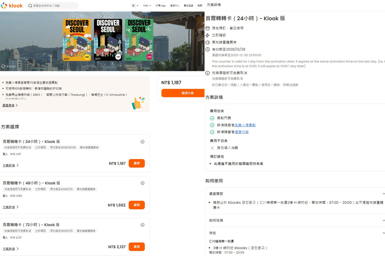Image resolution: width=385 pixels, height=256 pixels.
Task: Click the green check icon beside 景點門票
Action: coord(212,118)
